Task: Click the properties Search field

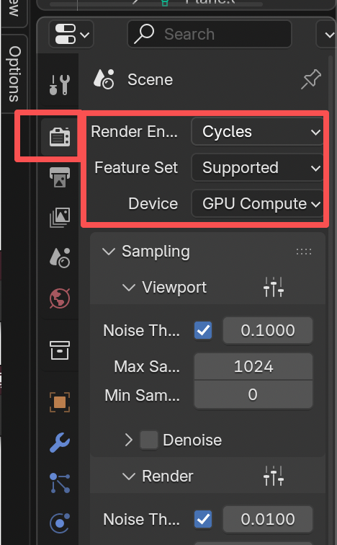Action: [x=210, y=34]
